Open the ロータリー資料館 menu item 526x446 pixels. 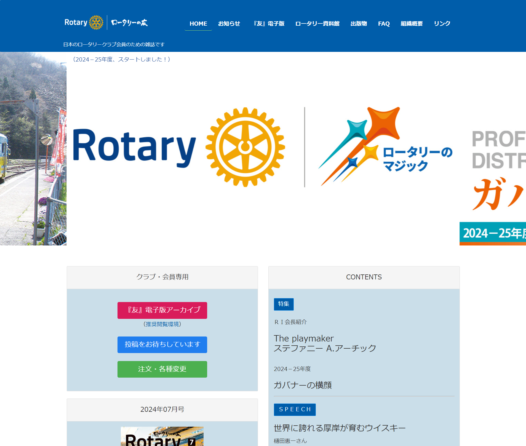tap(317, 24)
